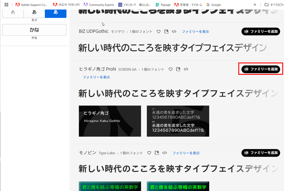The width and height of the screenshot is (284, 191).
Task: Click the ヒラギノ角ゴ ProN font name
Action: click(x=98, y=69)
